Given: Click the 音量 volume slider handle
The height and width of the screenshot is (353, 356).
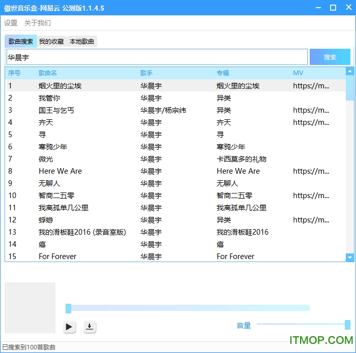Looking at the screenshot, I should point(347,325).
